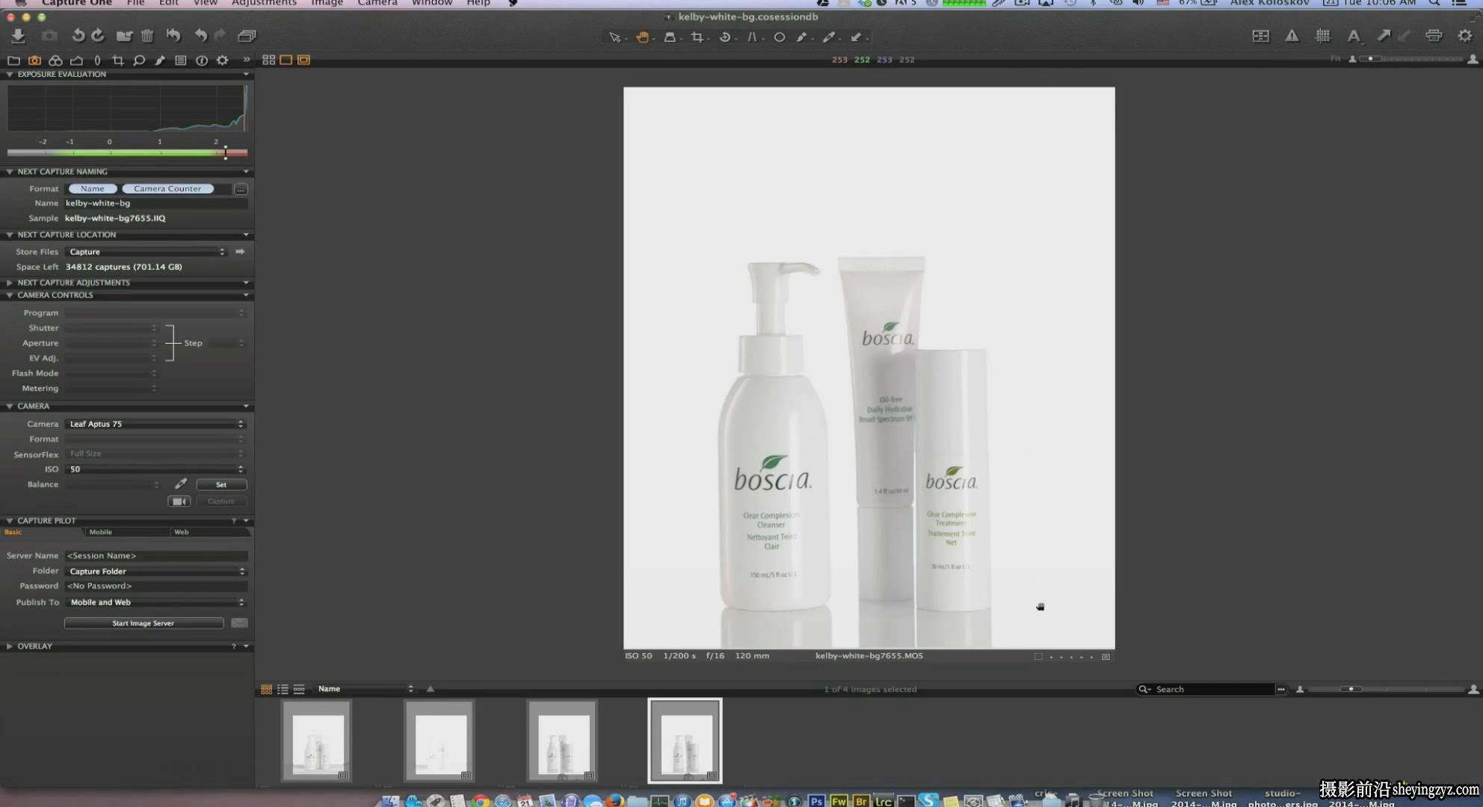Switch viewer to single-image view mode
Image resolution: width=1483 pixels, height=807 pixels.
point(286,60)
